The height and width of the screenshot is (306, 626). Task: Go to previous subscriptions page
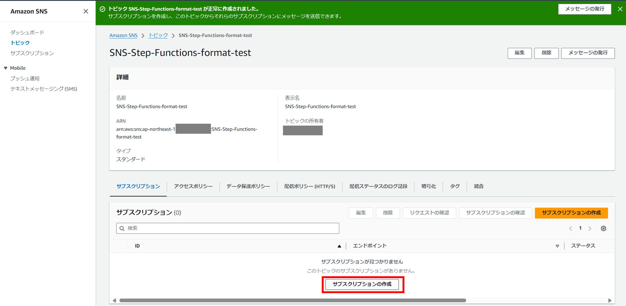click(x=571, y=228)
